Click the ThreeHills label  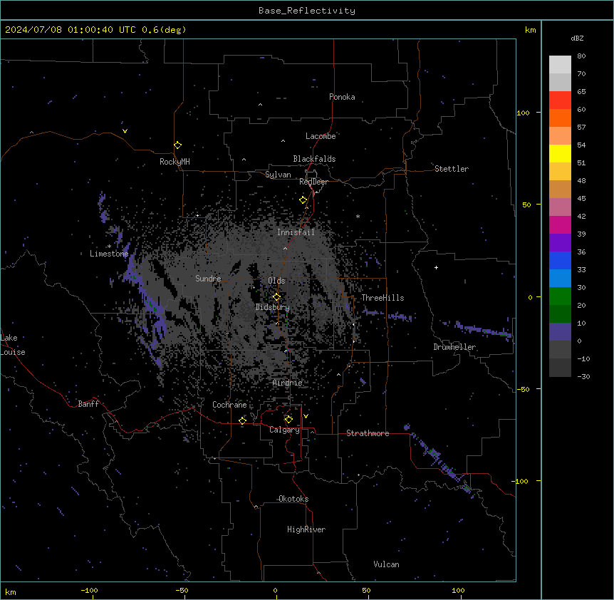coord(383,298)
